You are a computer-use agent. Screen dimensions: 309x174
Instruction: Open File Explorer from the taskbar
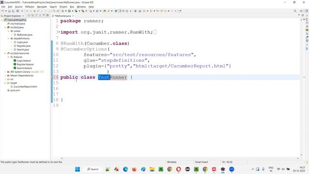coord(152,169)
